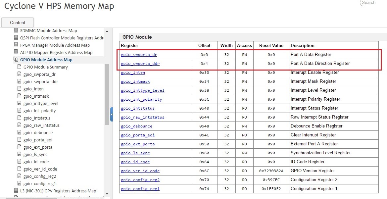Open the gpio_intmask register link in table

click(x=135, y=81)
